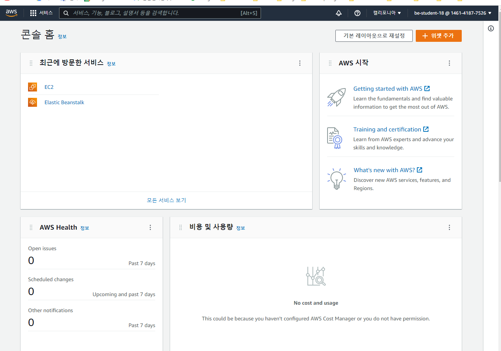The height and width of the screenshot is (351, 501).
Task: Grab the drag handle of AWS Health widget
Action: [31, 227]
